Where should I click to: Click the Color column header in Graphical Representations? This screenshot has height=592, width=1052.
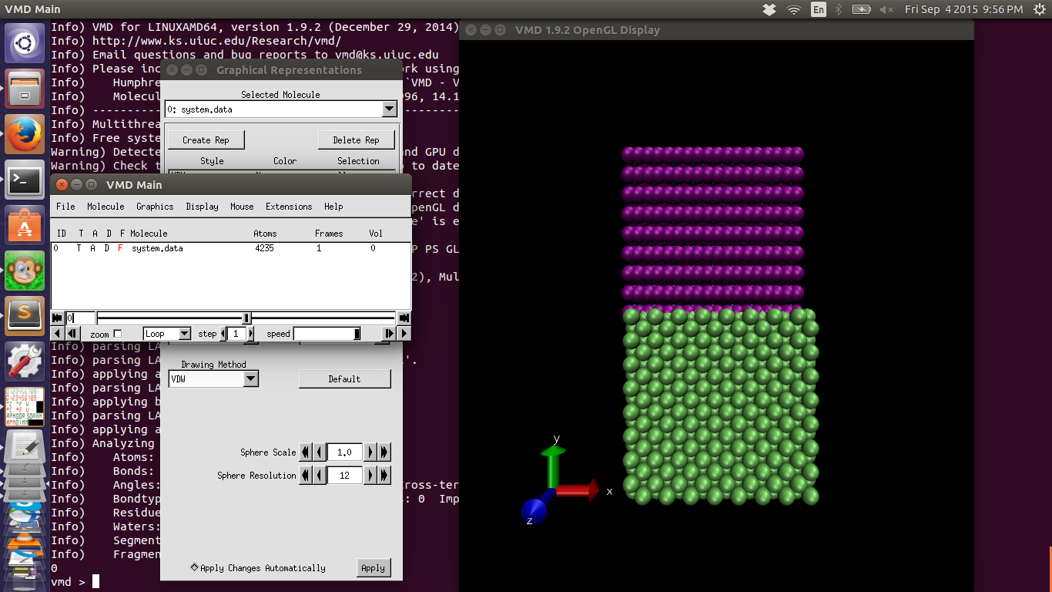[285, 161]
